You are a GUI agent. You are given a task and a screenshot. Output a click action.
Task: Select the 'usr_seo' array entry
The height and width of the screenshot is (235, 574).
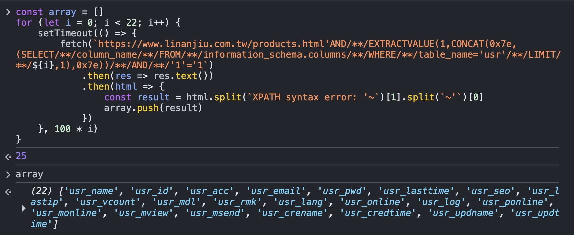(x=491, y=191)
